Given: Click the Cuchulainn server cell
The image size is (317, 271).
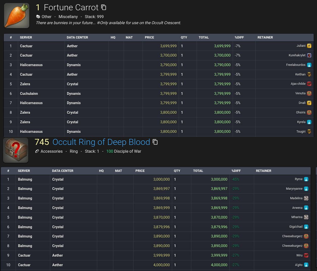Looking at the screenshot, I should pyautogui.click(x=41, y=94).
